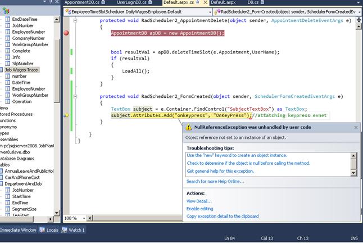Open the member selector dropdown for RadScheduler2_FormCreated
The height and width of the screenshot is (243, 363).
[359, 11]
